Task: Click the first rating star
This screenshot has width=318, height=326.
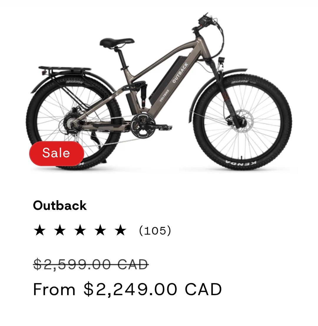Action: (x=40, y=230)
